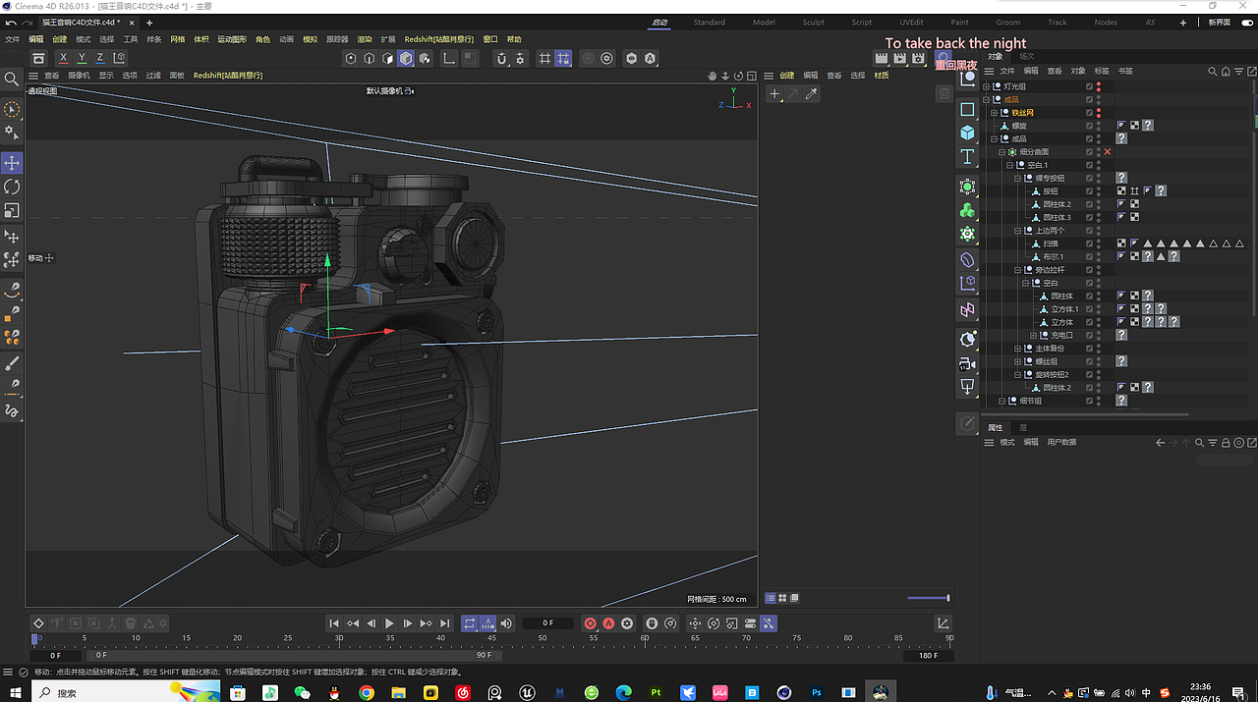Viewport: 1258px width, 702px height.
Task: Collapse the 细分曲面 object node
Action: pos(1001,152)
